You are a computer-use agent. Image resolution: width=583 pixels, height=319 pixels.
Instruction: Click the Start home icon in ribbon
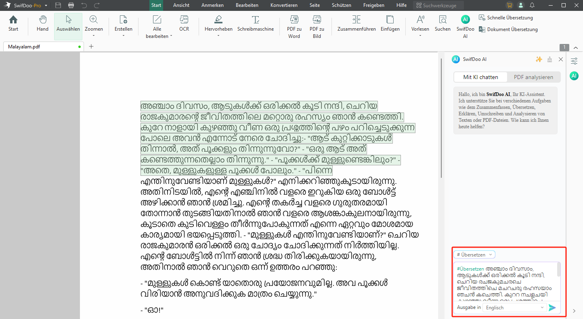click(x=13, y=24)
